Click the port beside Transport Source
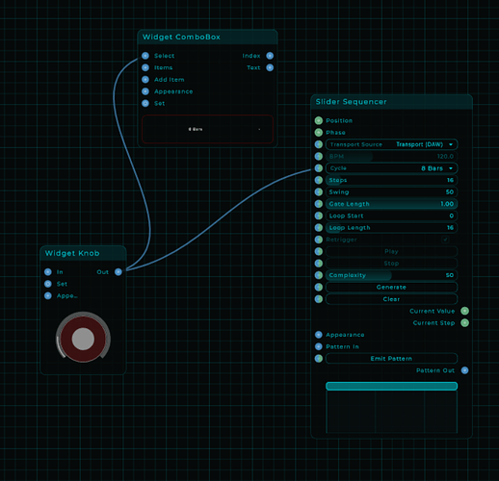The width and height of the screenshot is (499, 481). (319, 144)
